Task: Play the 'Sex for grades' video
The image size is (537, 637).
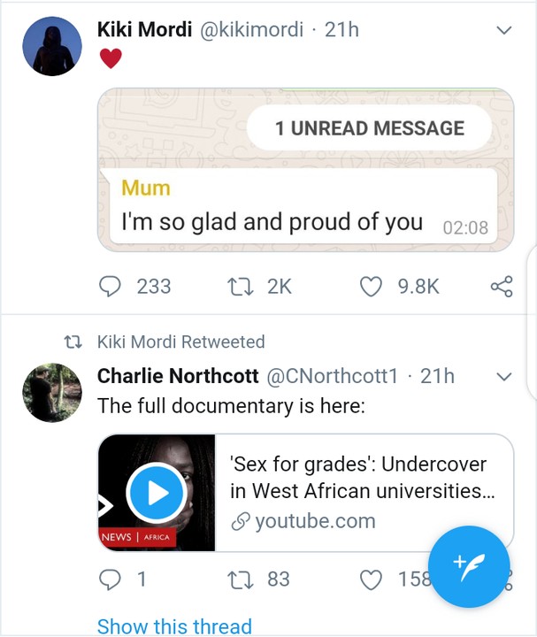Action: click(157, 493)
